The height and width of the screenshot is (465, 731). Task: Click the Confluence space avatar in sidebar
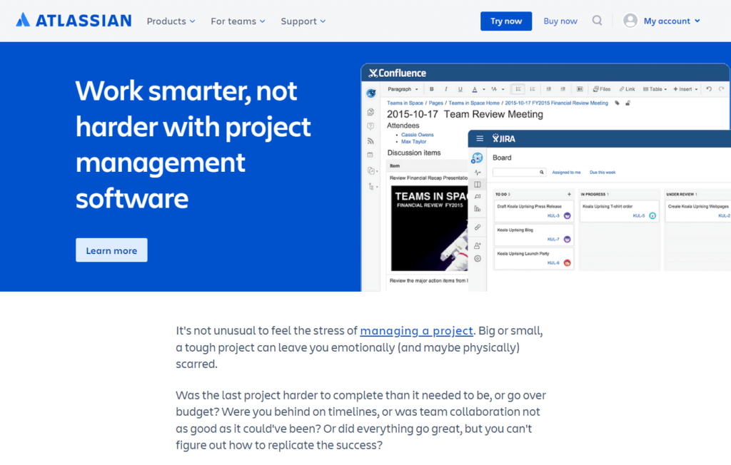371,93
